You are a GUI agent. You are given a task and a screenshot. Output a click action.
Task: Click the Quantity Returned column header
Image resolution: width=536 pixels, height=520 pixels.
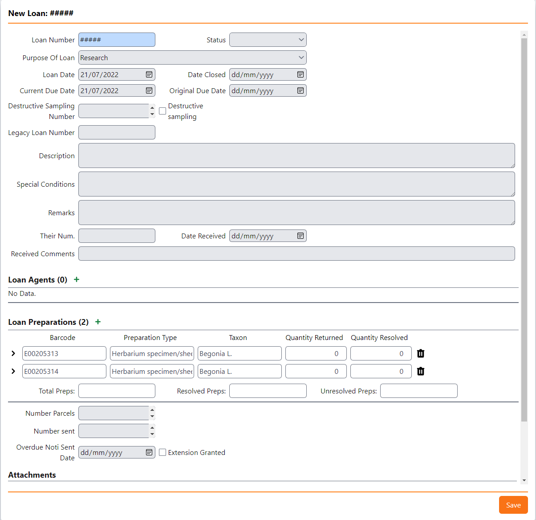click(314, 338)
